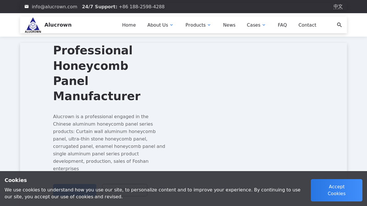The image size is (367, 206).
Task: Open the FAQ page
Action: pos(282,25)
